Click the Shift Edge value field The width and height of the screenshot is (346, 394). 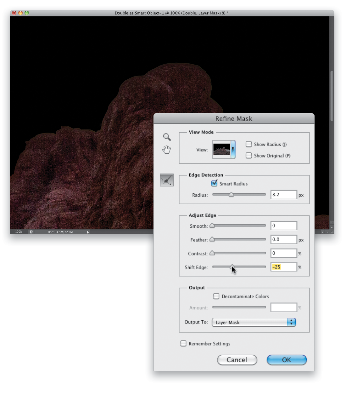[x=284, y=267]
